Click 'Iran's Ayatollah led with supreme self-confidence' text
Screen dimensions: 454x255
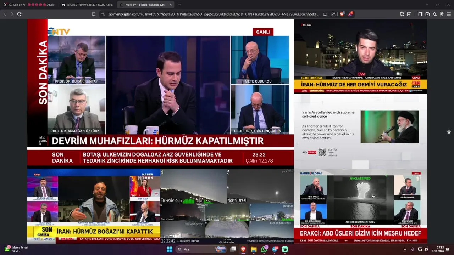[x=328, y=114]
